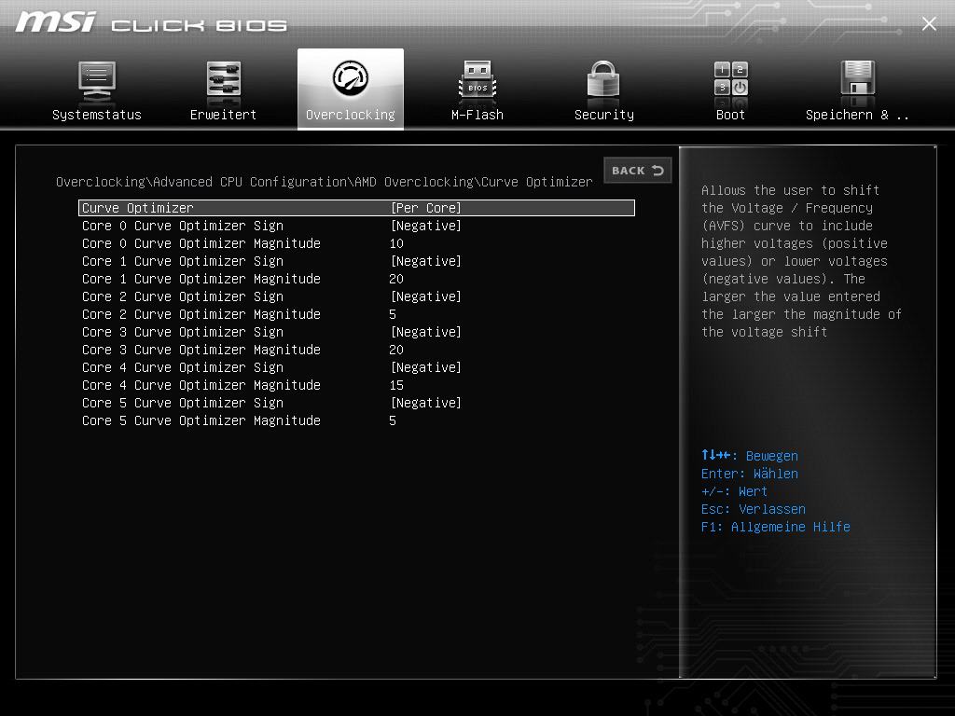The height and width of the screenshot is (716, 955).
Task: Edit Core 2 Magnitude value 5
Action: pos(393,314)
